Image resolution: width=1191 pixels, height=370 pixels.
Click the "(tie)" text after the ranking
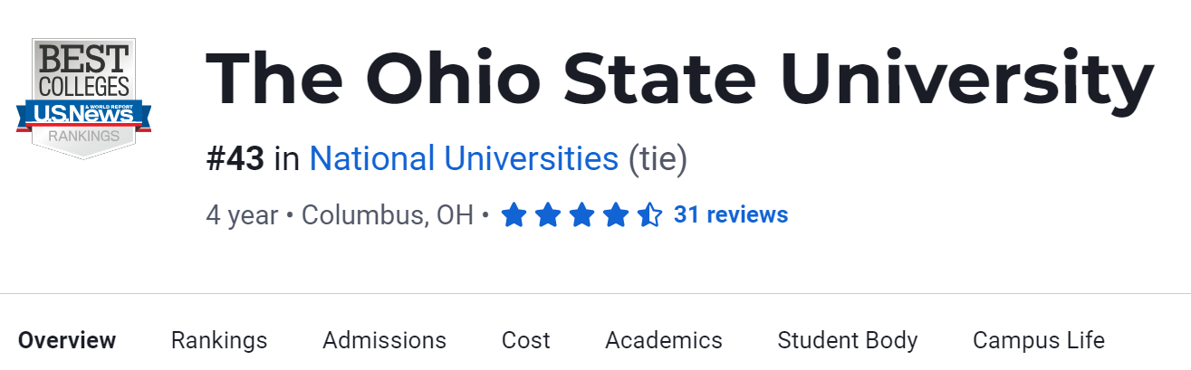pos(658,159)
